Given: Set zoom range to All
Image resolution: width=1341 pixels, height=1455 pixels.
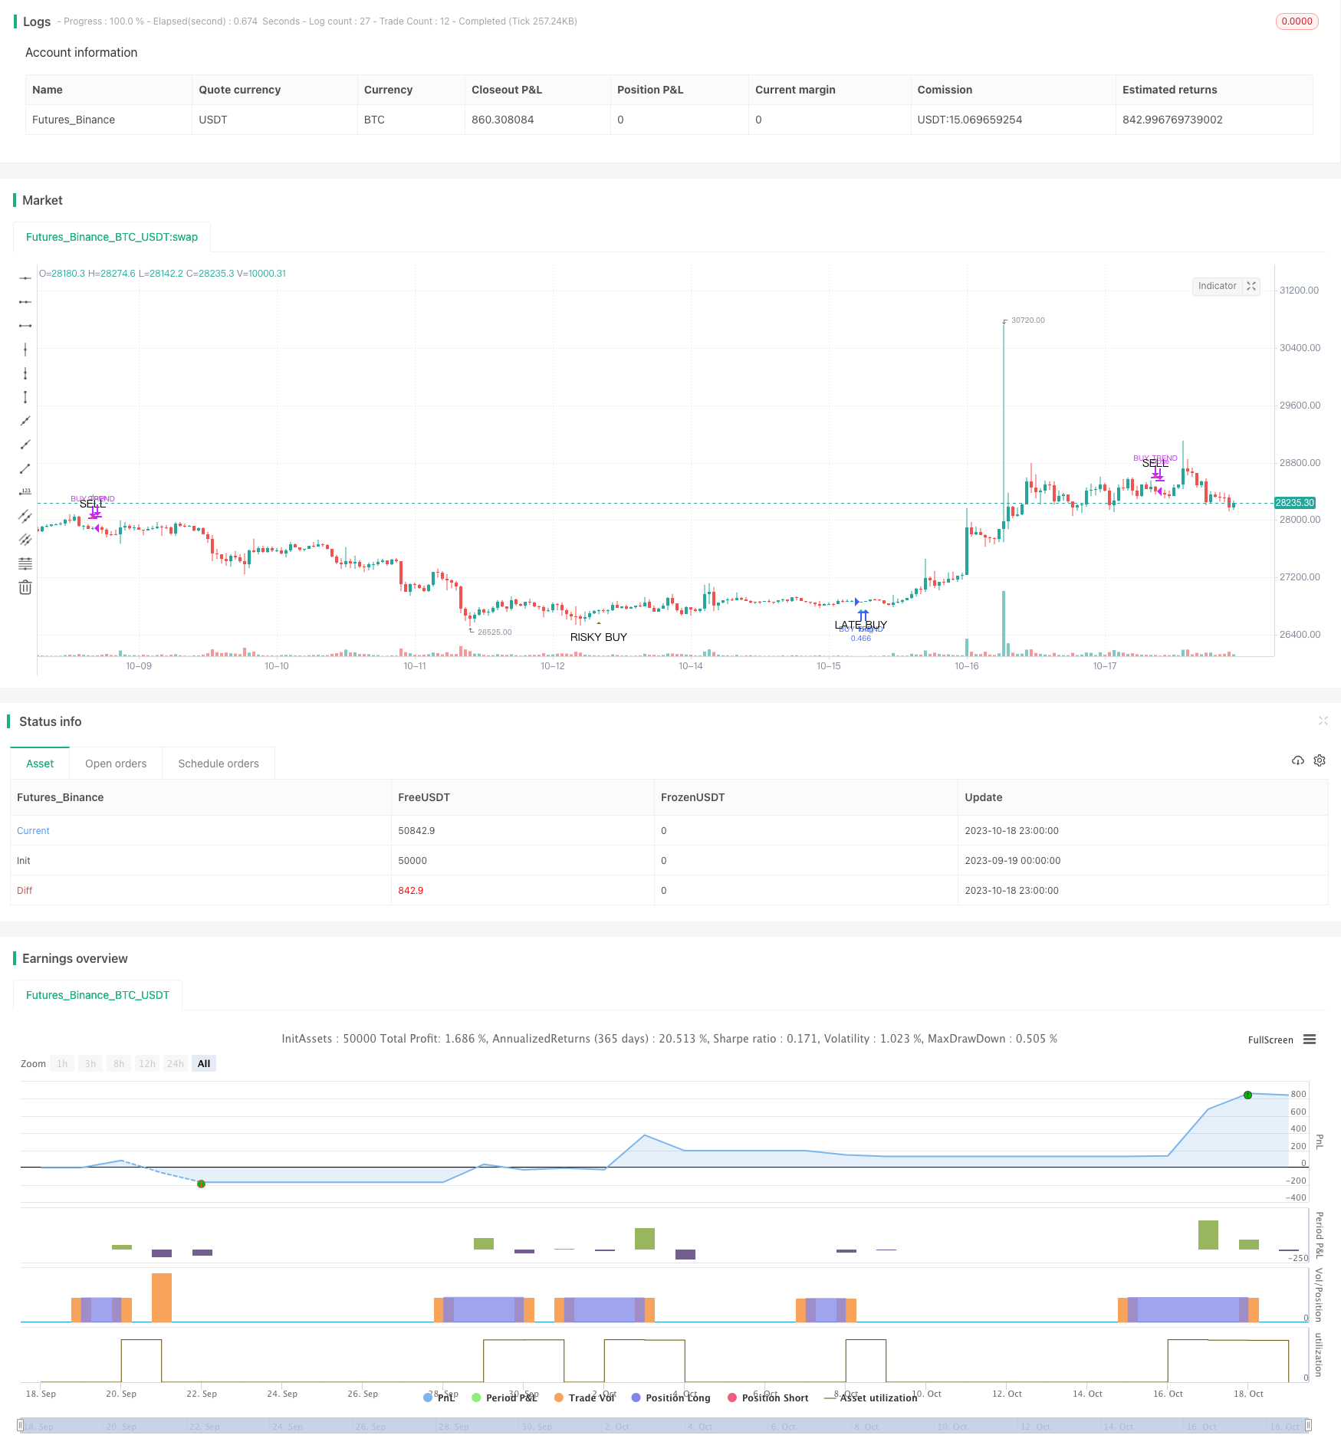Looking at the screenshot, I should pos(204,1063).
